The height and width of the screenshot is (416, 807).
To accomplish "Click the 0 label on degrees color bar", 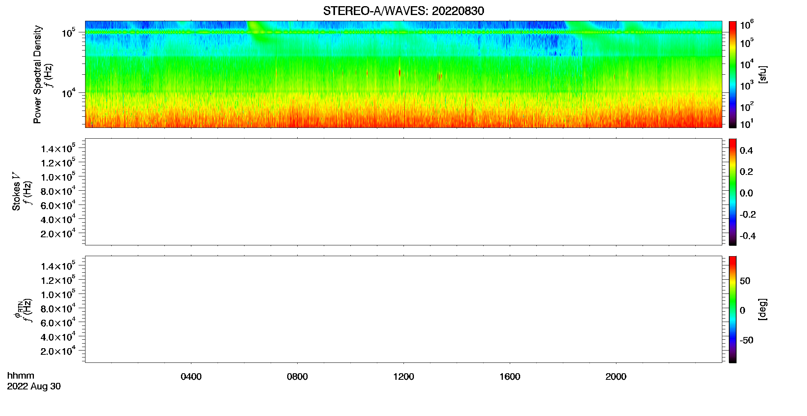I will [x=742, y=310].
